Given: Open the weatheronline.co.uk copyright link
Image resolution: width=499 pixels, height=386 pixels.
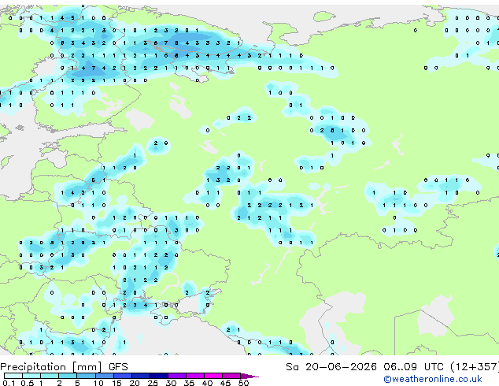Looking at the screenshot, I should tap(432, 379).
